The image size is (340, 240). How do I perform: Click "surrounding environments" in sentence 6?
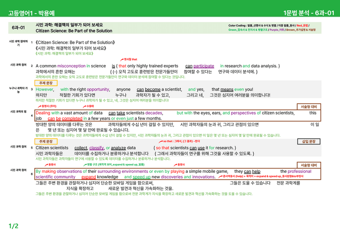pos(123,171)
